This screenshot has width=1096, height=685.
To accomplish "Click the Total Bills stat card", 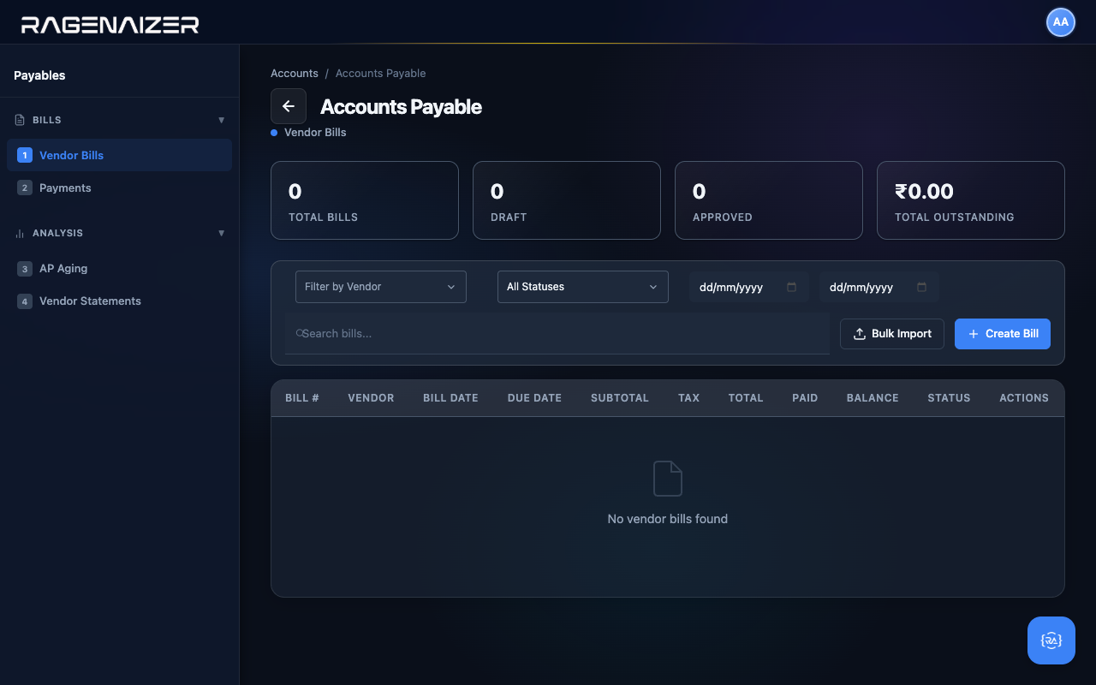I will point(365,200).
